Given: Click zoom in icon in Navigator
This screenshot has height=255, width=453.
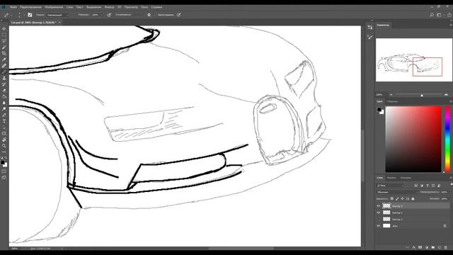Looking at the screenshot, I should [x=446, y=94].
